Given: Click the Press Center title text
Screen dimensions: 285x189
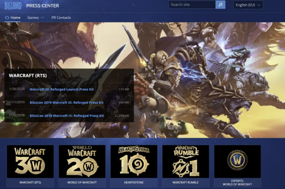Looking at the screenshot, I should tap(43, 5).
